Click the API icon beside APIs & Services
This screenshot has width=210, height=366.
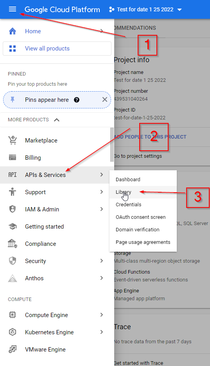point(13,175)
